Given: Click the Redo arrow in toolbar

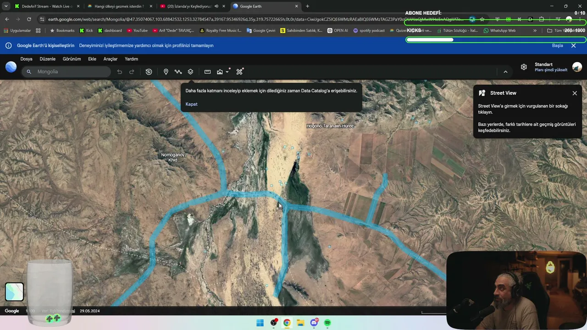Looking at the screenshot, I should coord(132,72).
